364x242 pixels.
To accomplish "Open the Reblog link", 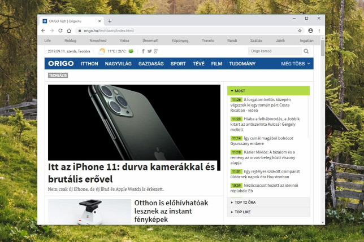I will [70, 40].
